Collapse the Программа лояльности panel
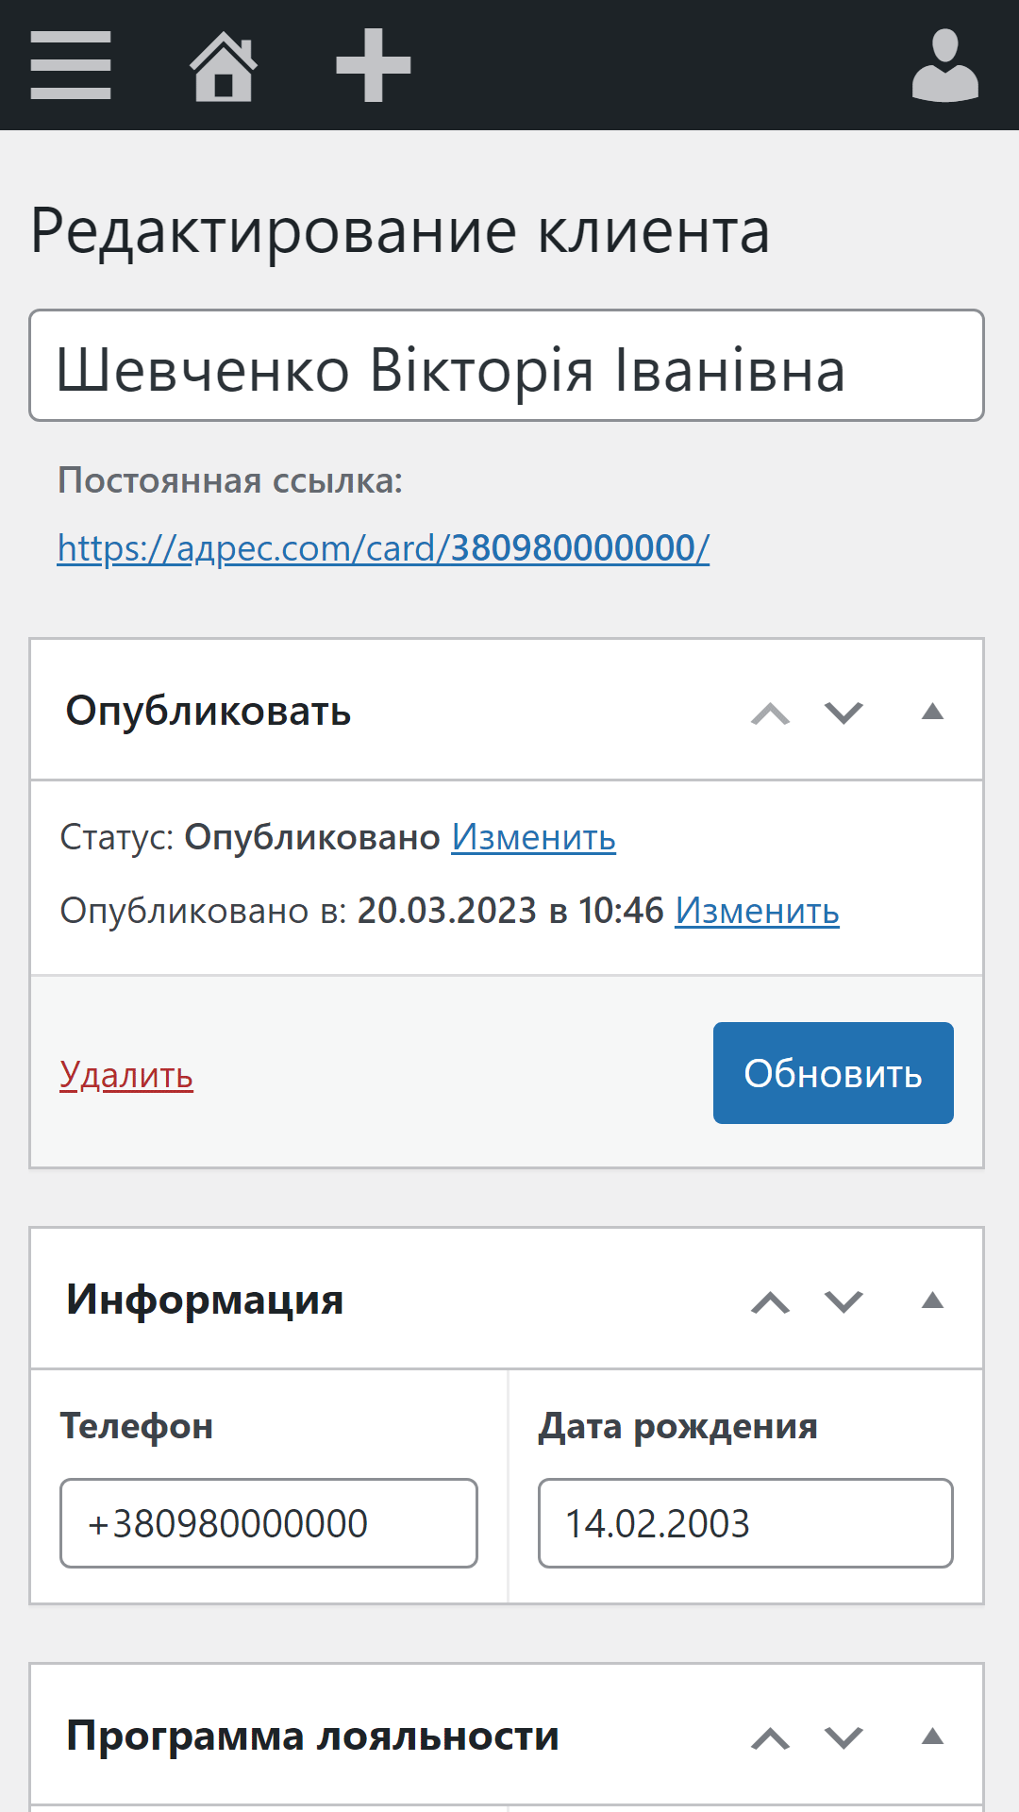 coord(932,1736)
